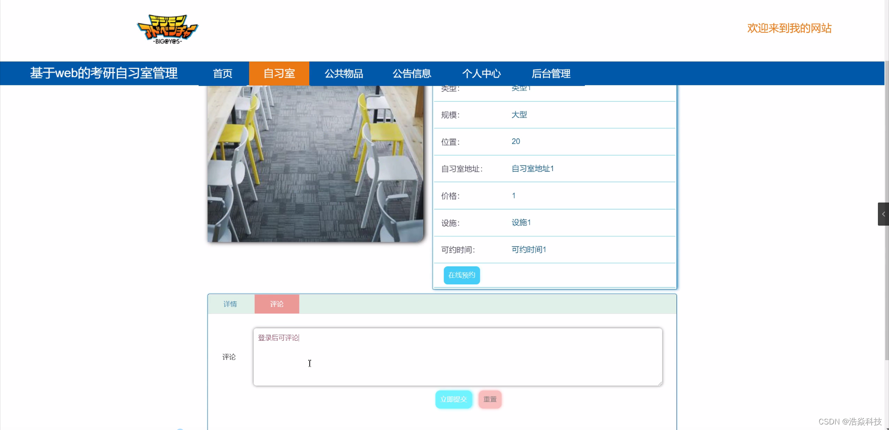889x430 pixels.
Task: Collapse panel using right-edge chevron arrow
Action: 883,214
